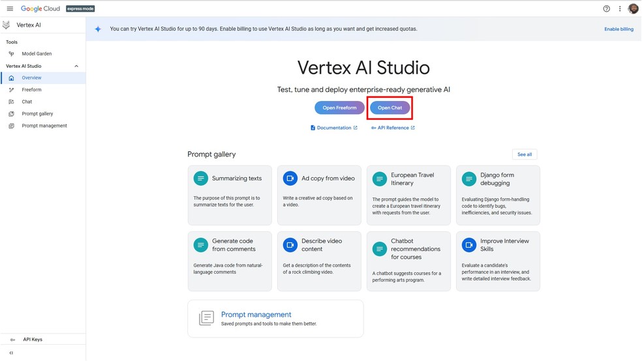Click the Enable billing link
This screenshot has height=361, width=642.
pyautogui.click(x=619, y=29)
